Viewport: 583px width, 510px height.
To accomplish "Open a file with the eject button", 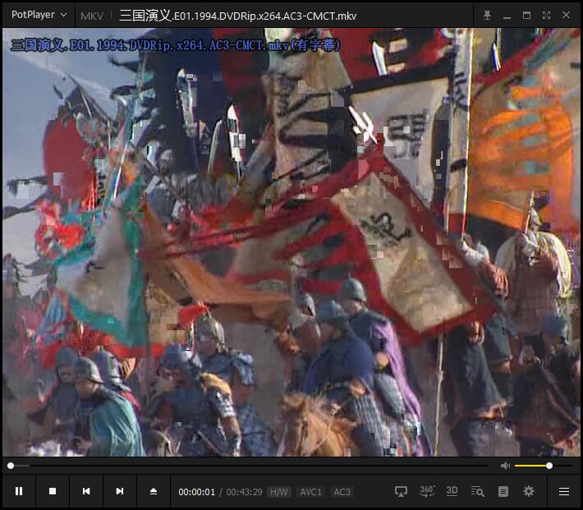I will click(154, 491).
